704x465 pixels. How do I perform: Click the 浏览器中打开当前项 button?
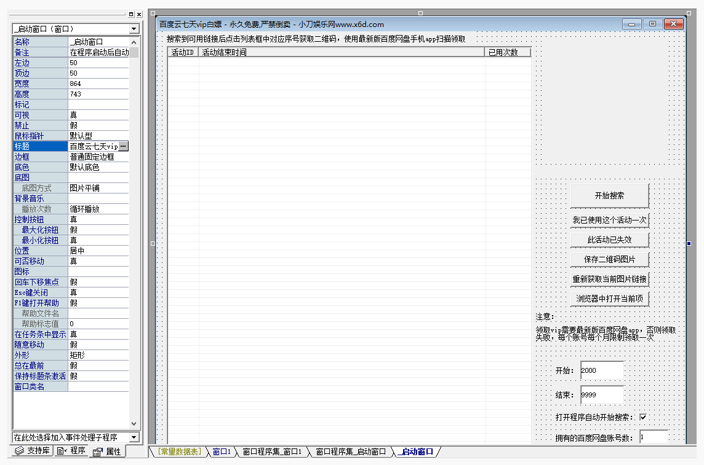609,299
